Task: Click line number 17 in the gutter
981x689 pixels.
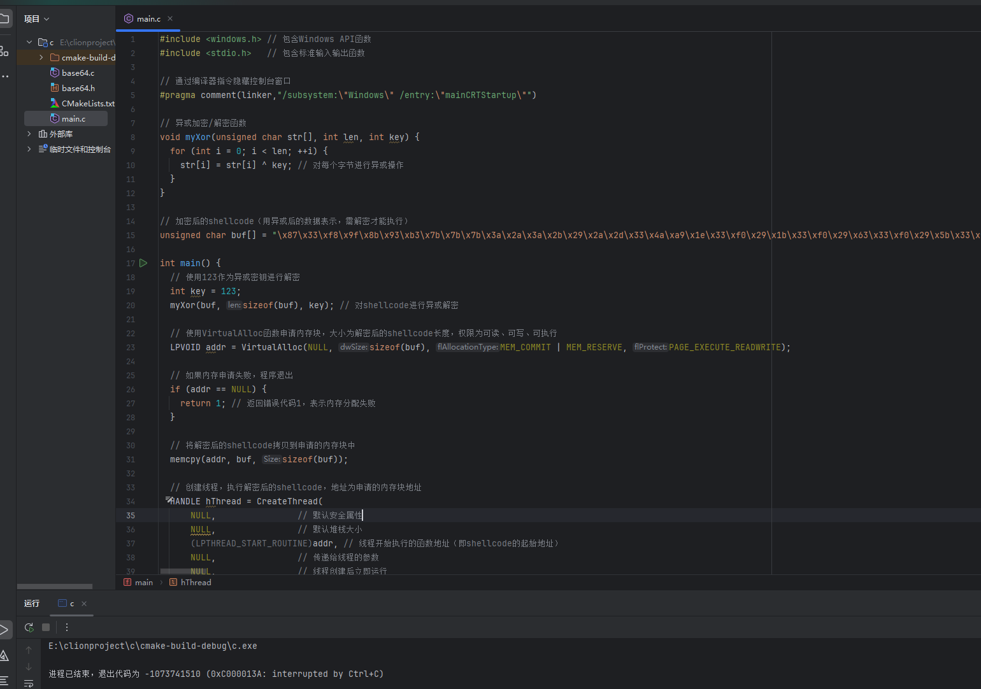Action: point(131,263)
